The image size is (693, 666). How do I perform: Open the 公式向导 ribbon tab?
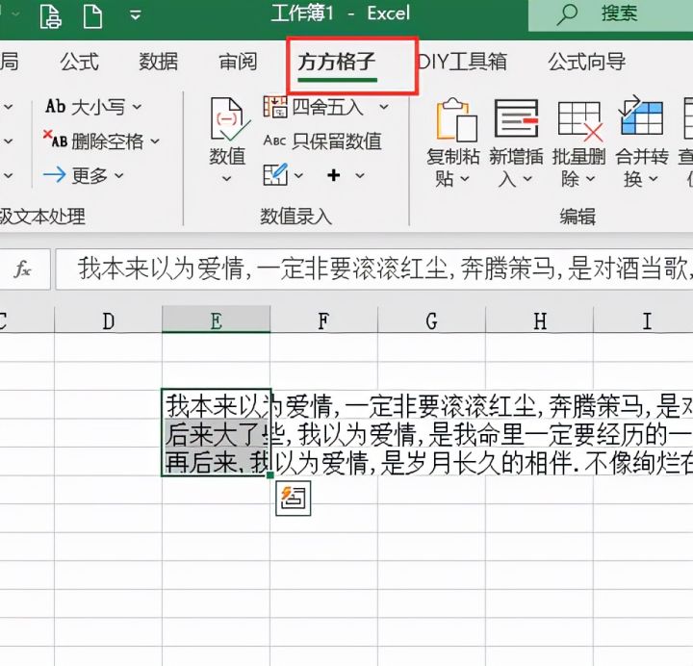point(587,62)
